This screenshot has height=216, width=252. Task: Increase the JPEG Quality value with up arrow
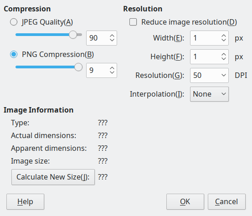(x=112, y=36)
